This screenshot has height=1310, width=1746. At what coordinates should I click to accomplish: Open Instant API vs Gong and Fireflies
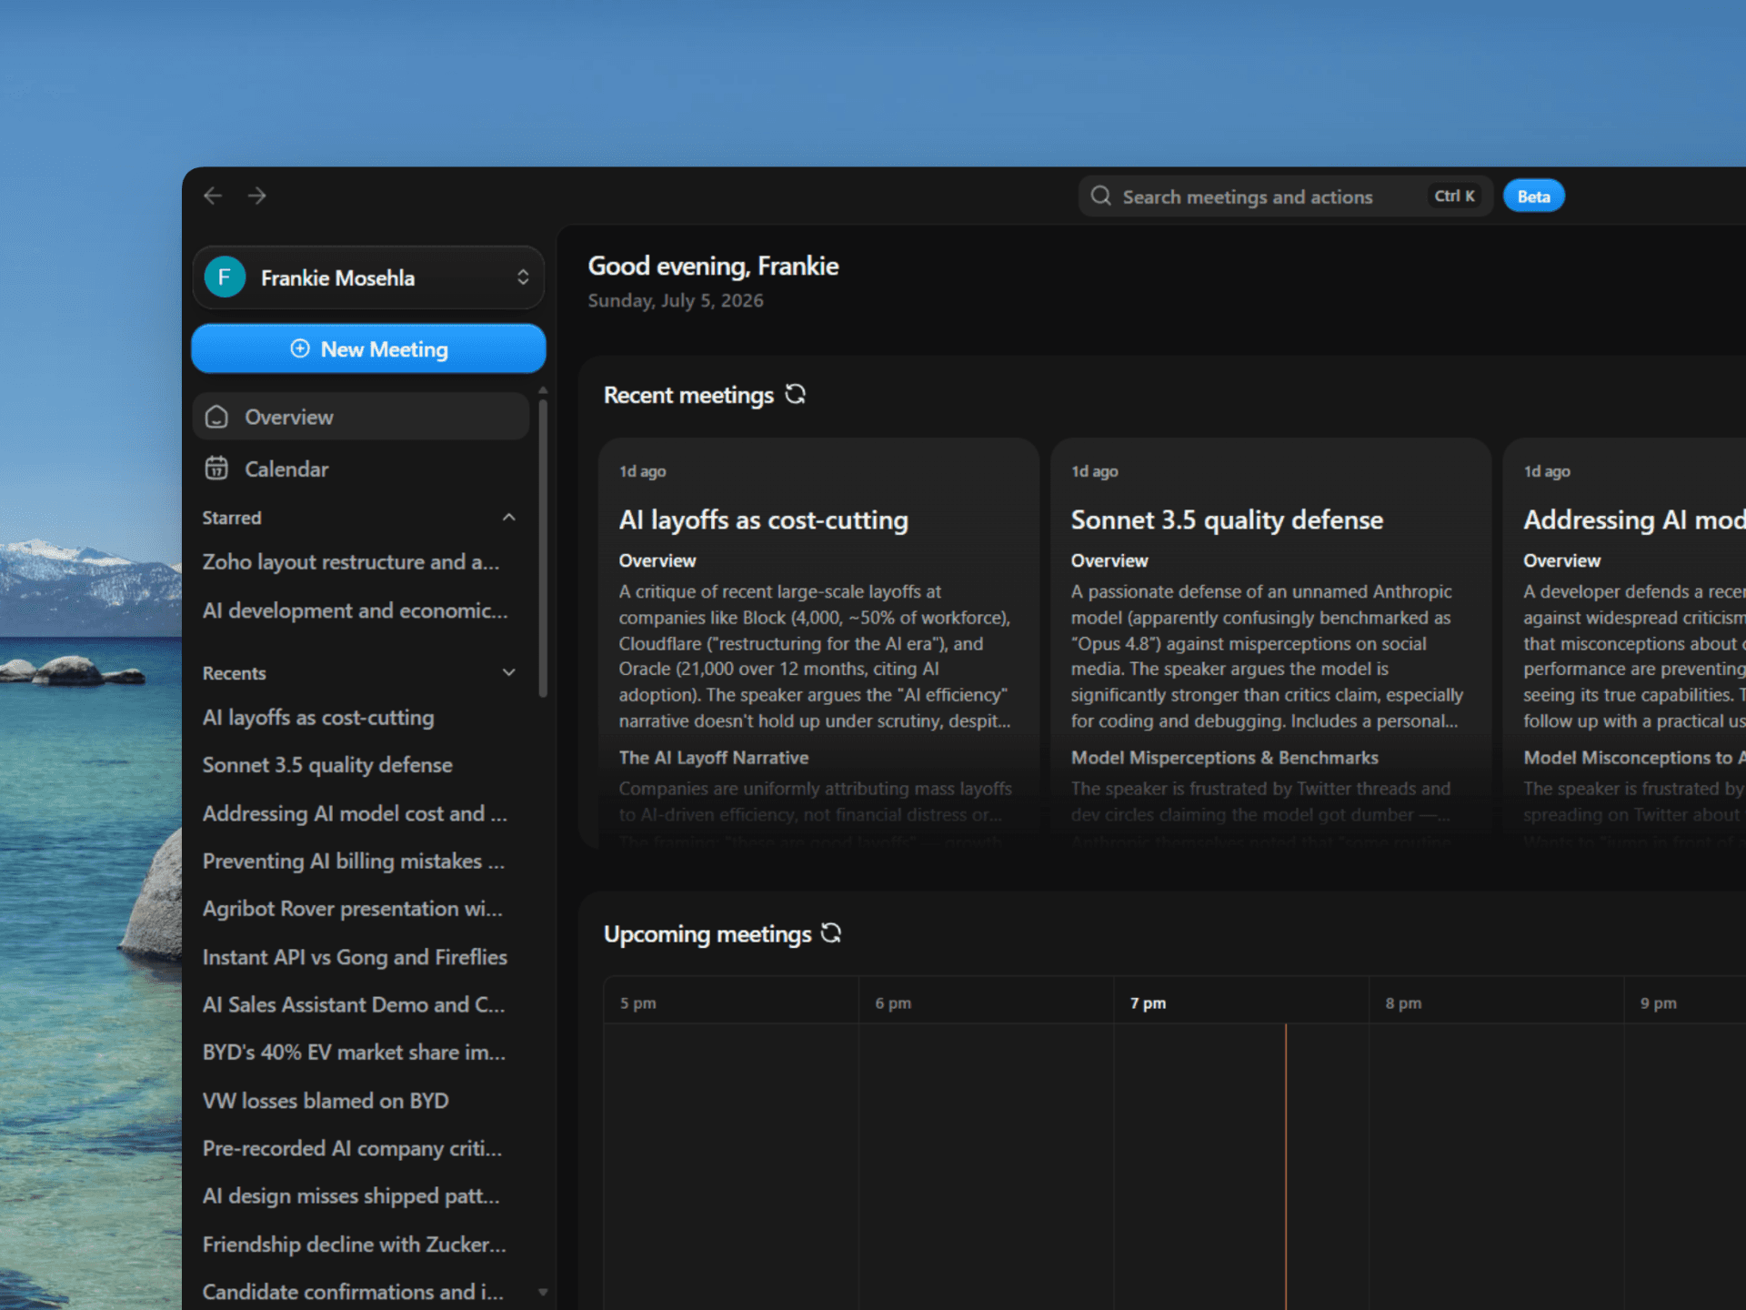point(355,957)
